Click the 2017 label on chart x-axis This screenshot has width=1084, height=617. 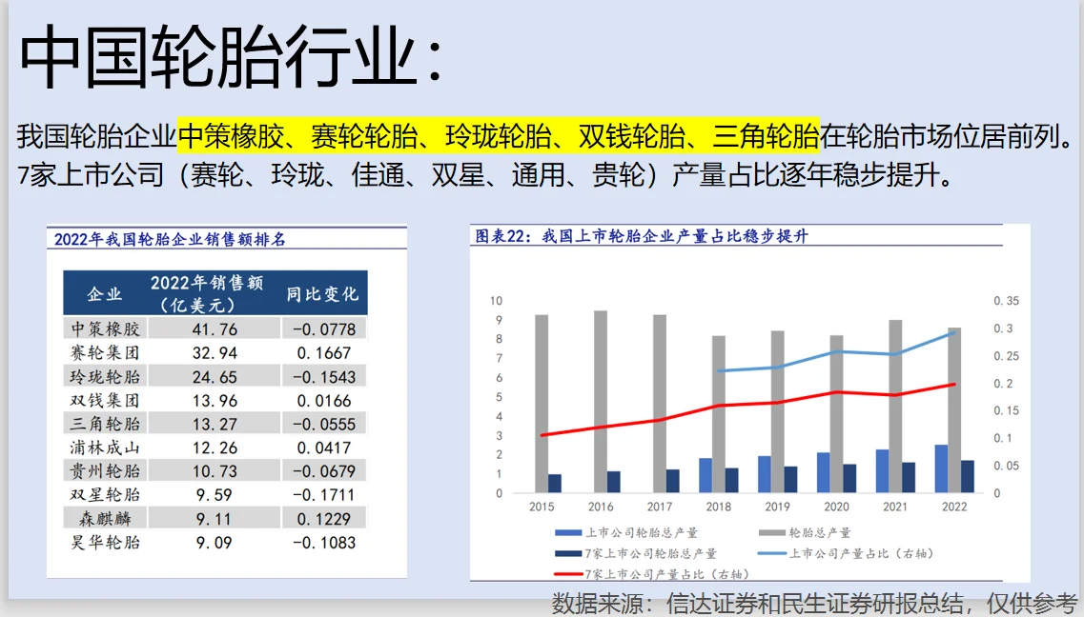point(660,507)
